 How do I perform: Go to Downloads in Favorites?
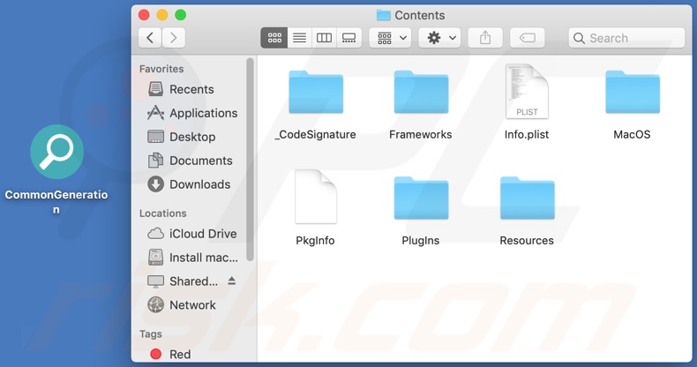tap(199, 184)
